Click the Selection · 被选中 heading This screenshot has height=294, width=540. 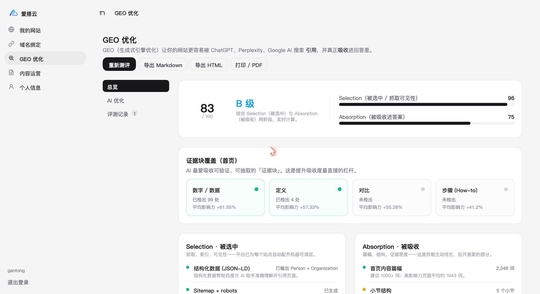point(212,247)
